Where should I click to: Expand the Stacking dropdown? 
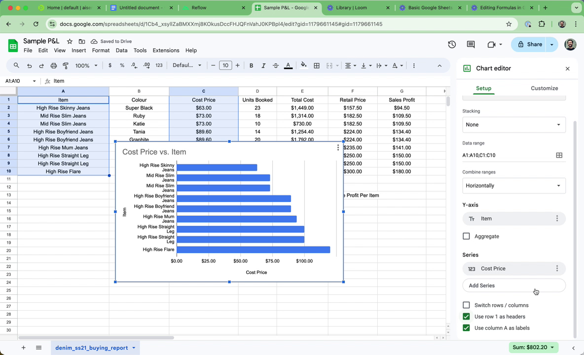513,125
